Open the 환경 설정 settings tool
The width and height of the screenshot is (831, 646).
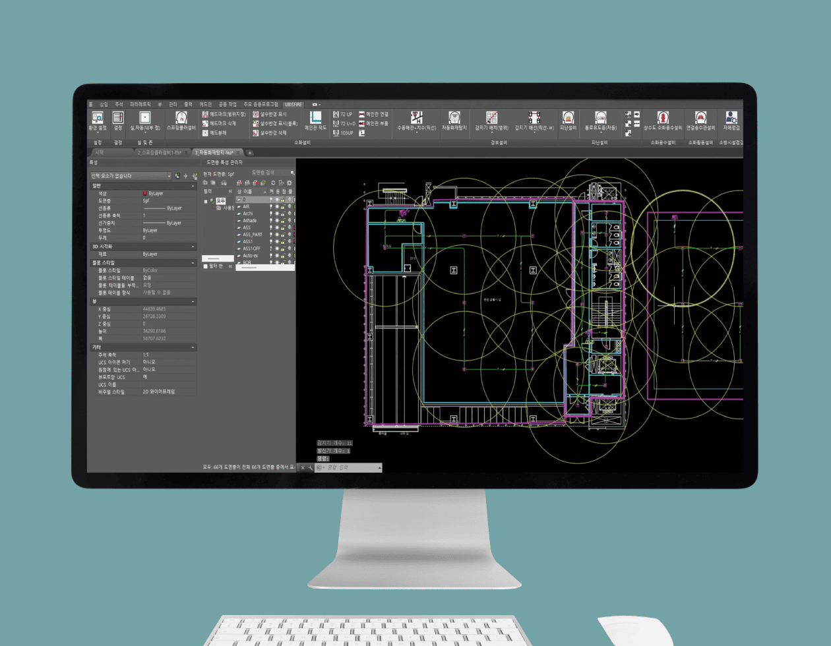pos(98,119)
